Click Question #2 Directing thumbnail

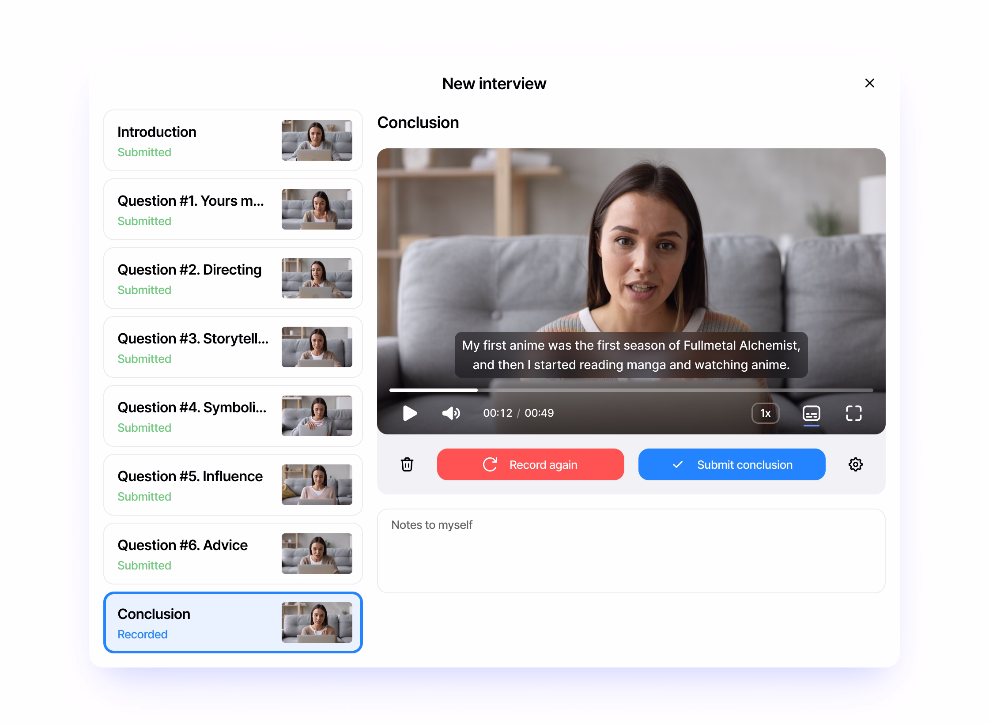point(317,278)
